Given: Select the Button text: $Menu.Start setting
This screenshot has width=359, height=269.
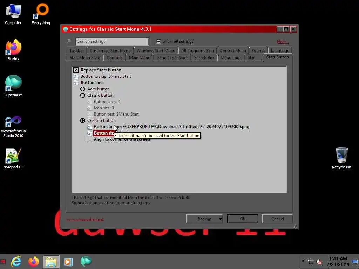Looking at the screenshot, I should click(x=116, y=114).
